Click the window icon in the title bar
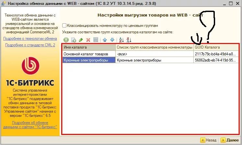 click(x=3, y=3)
